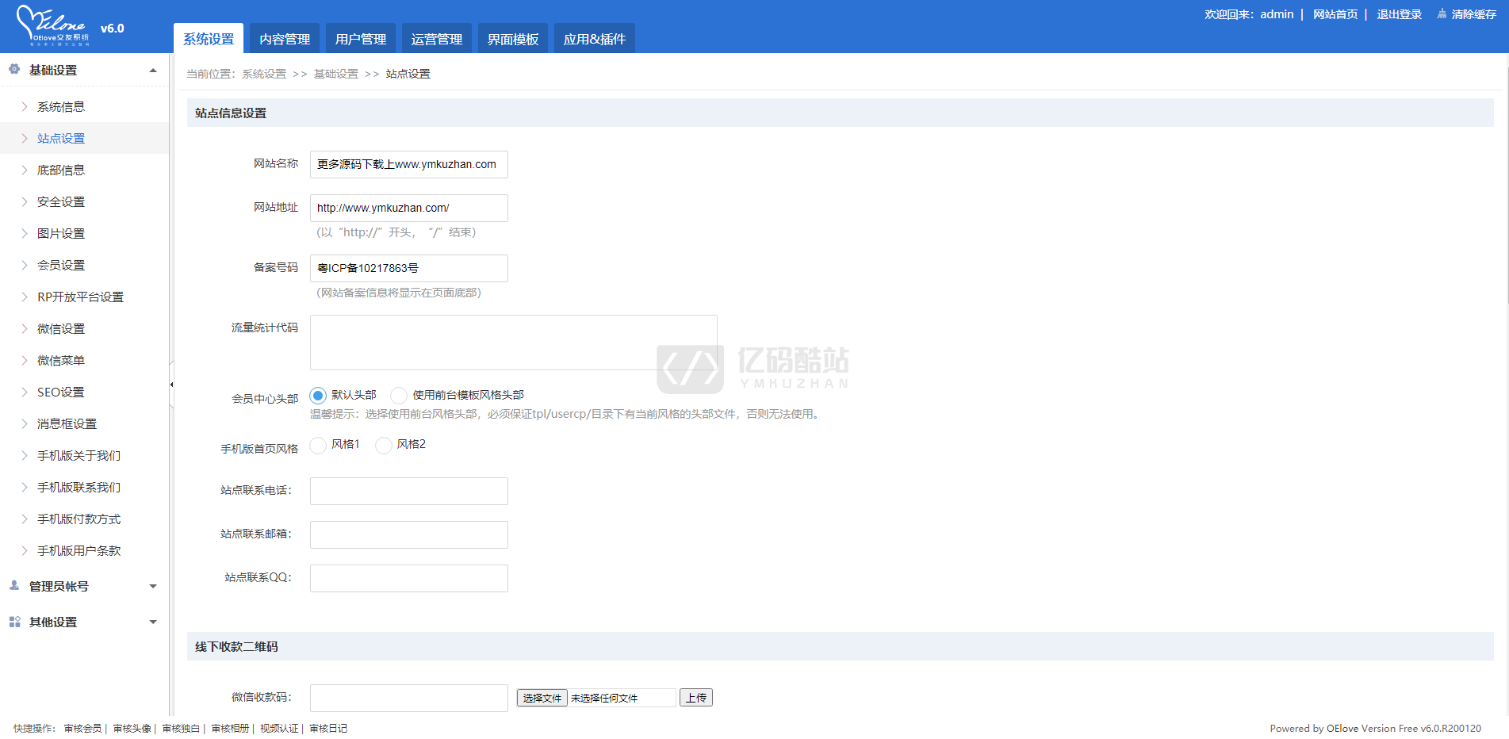The width and height of the screenshot is (1509, 739).
Task: Click the 站点联系QQ input field
Action: pos(409,578)
